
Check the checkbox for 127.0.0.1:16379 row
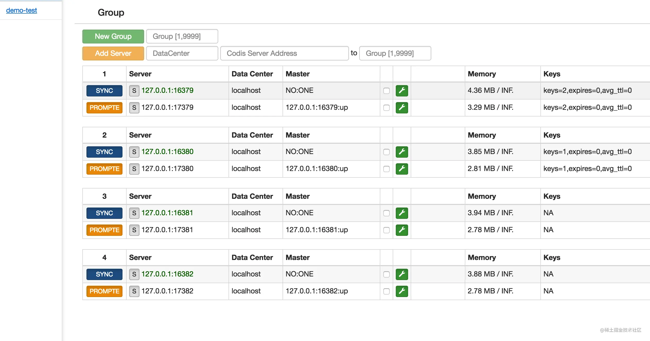click(386, 91)
